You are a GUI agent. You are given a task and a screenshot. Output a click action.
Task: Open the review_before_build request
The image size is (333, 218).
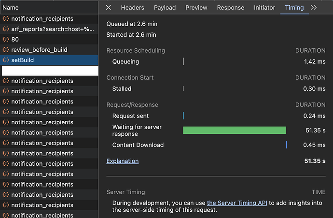point(49,50)
